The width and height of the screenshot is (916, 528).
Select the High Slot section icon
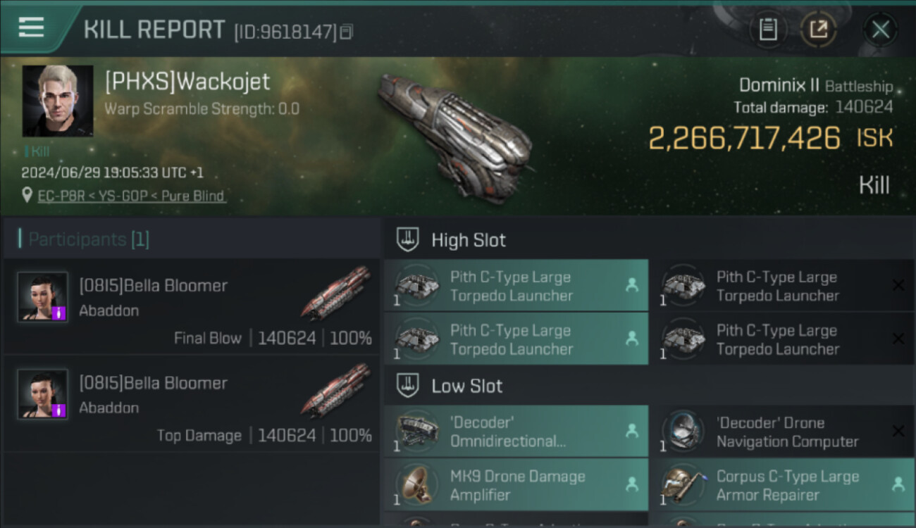click(409, 239)
